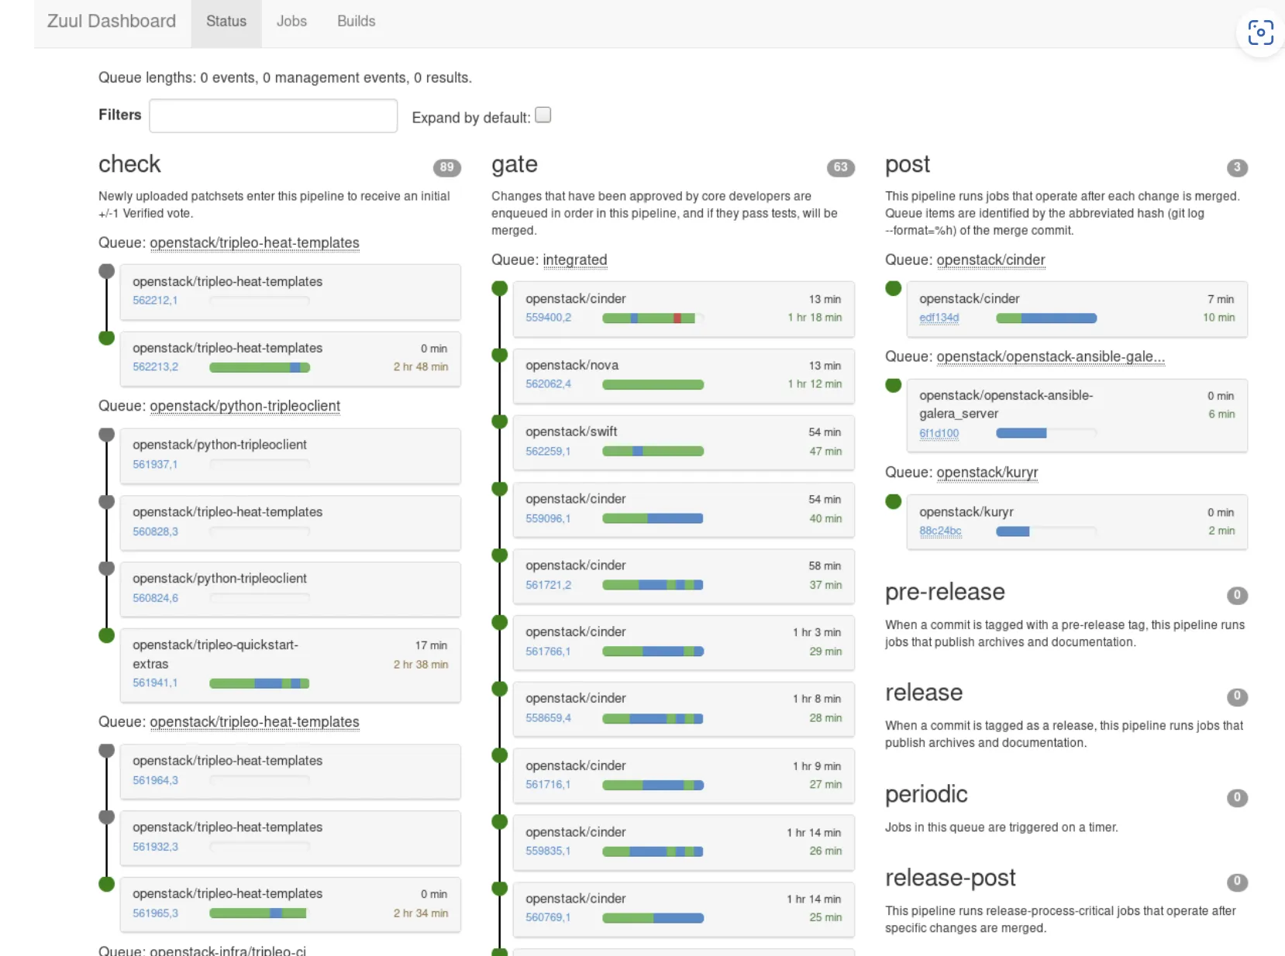Click the pre-release pipeline count badge
This screenshot has width=1285, height=956.
[1237, 595]
